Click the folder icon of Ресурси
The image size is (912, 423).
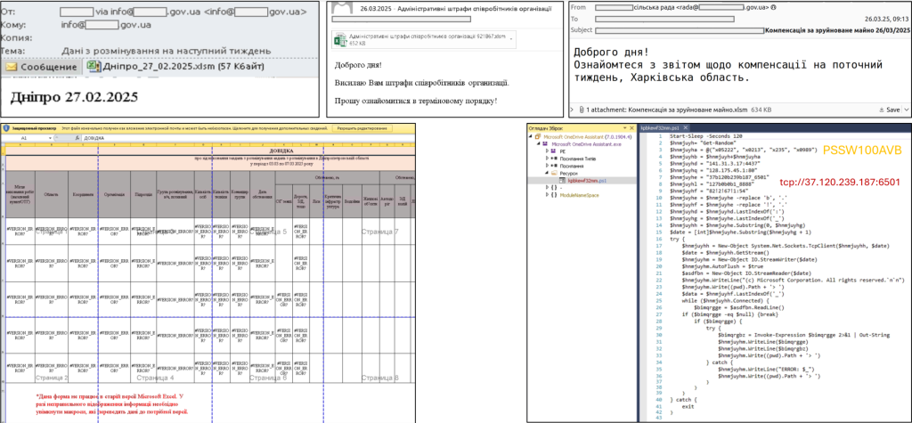coord(554,174)
